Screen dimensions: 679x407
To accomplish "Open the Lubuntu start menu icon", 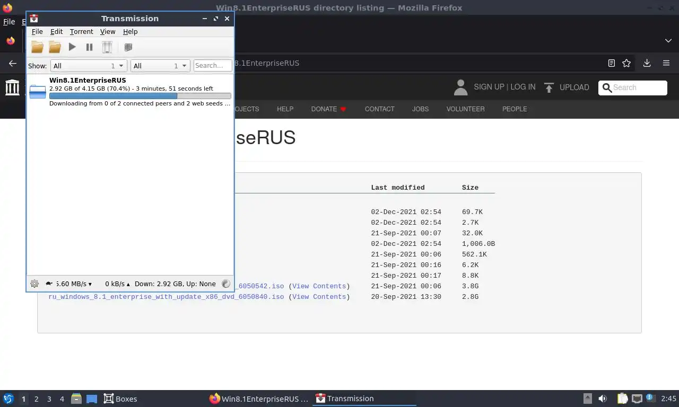I will [8, 399].
